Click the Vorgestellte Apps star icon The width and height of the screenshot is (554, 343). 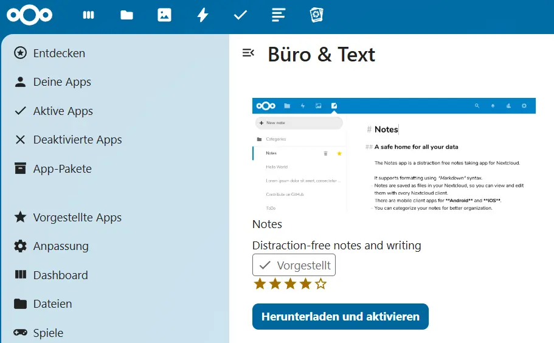[x=20, y=217]
